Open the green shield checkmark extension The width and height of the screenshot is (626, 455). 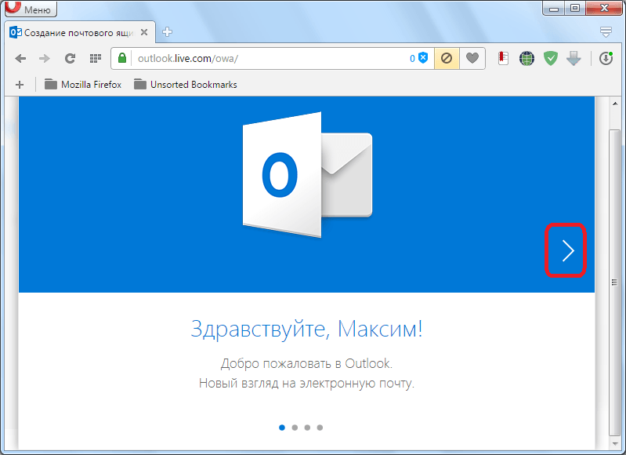point(551,59)
